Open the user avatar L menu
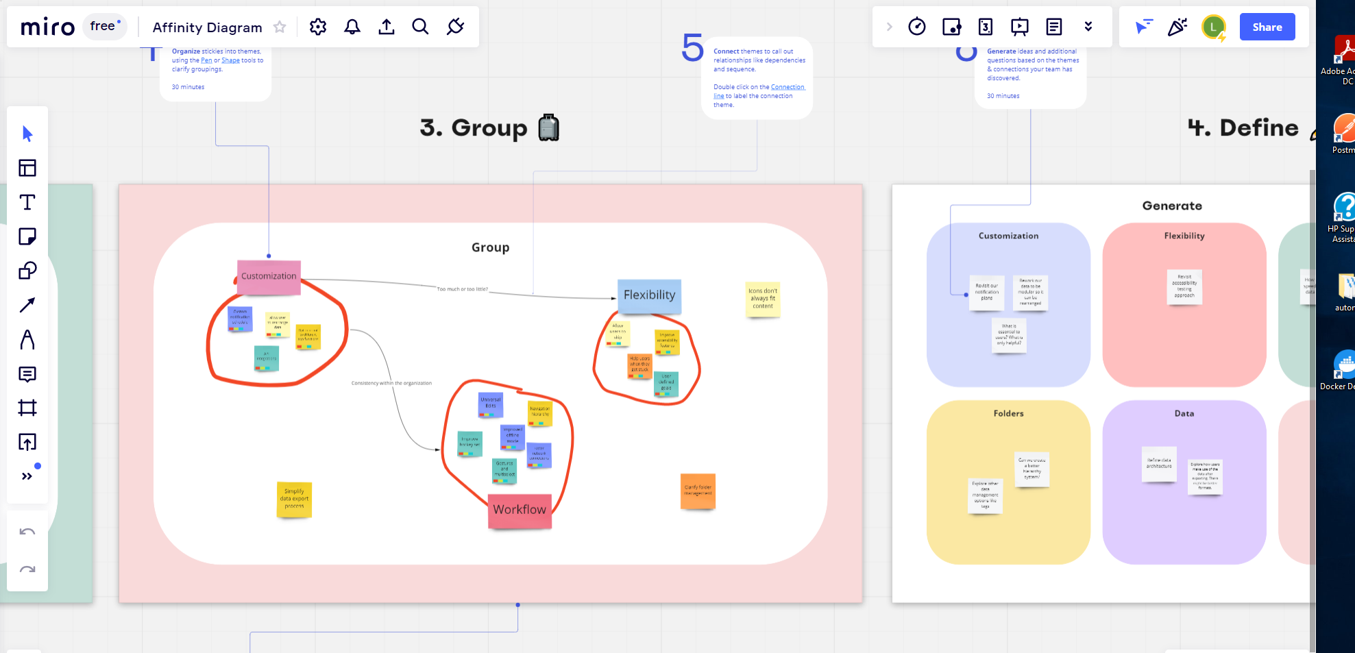The width and height of the screenshot is (1355, 653). click(1214, 27)
